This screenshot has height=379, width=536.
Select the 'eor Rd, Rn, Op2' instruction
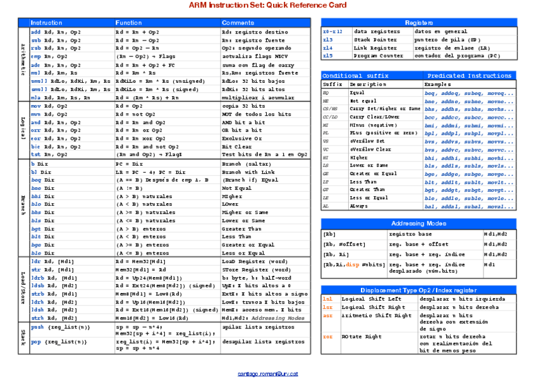pyautogui.click(x=56, y=139)
